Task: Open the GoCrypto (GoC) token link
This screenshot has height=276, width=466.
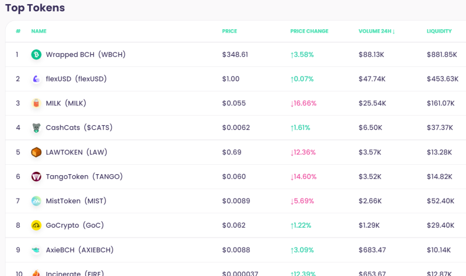Action: (x=75, y=225)
